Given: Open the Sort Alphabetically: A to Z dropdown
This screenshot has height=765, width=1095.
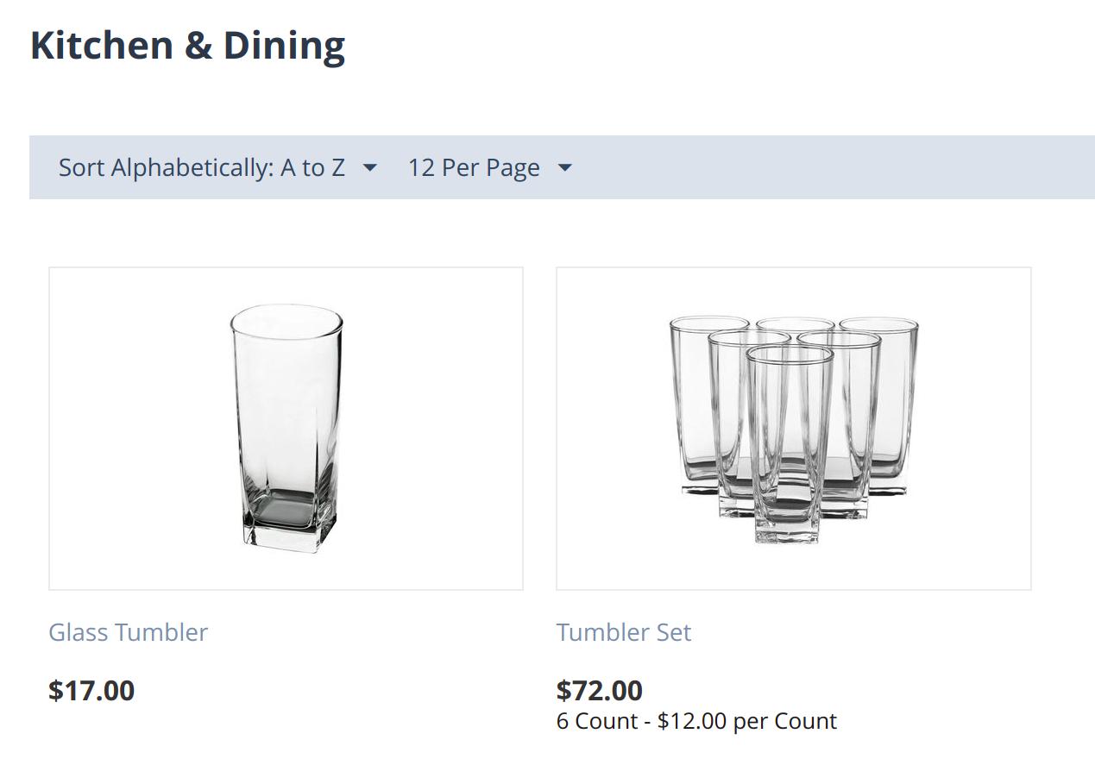Looking at the screenshot, I should pos(217,167).
